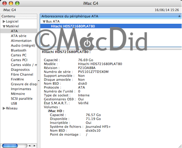Collapse the Bus ATA disclosure triangle
182x148 pixels.
(x=44, y=22)
